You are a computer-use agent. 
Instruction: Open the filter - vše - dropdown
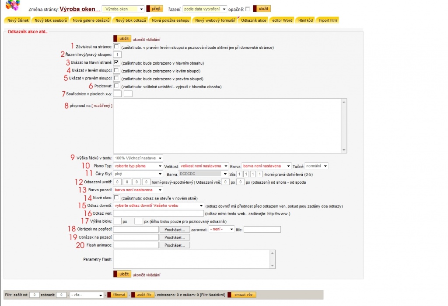coord(87,295)
